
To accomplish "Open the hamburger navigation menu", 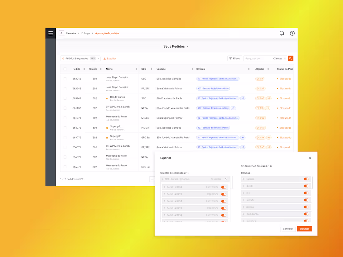I will pos(51,33).
